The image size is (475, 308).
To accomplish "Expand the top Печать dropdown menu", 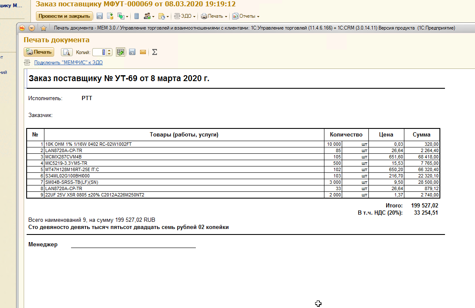I will pos(214,16).
